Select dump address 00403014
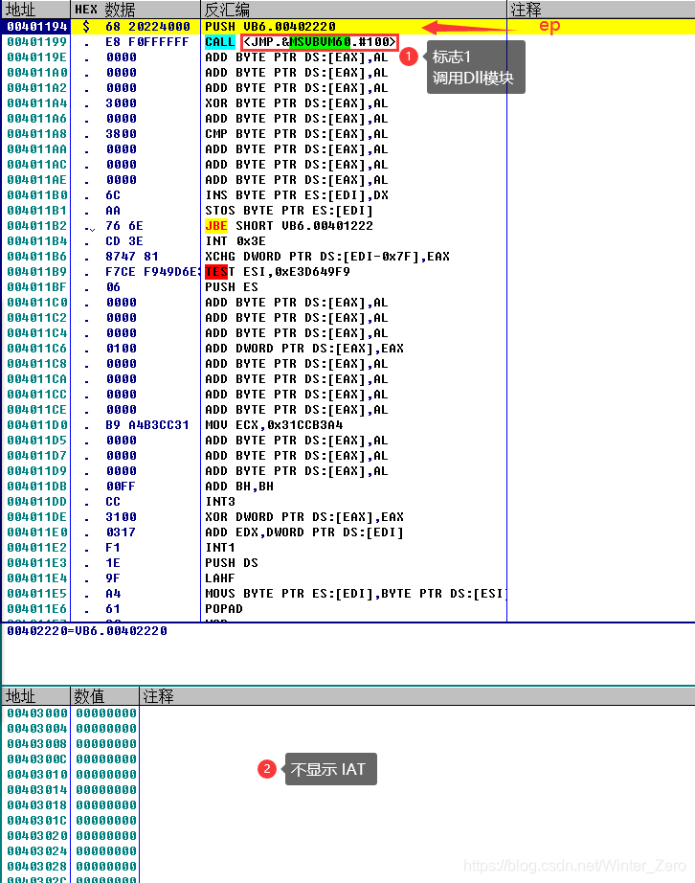Screen dimensions: 695x883 pyautogui.click(x=37, y=789)
